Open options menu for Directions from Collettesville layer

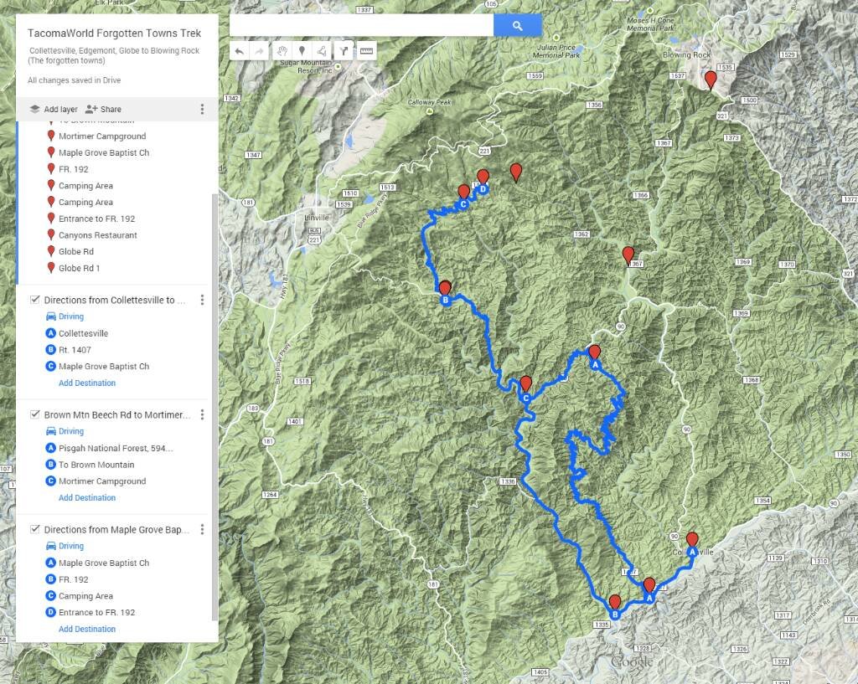point(202,300)
